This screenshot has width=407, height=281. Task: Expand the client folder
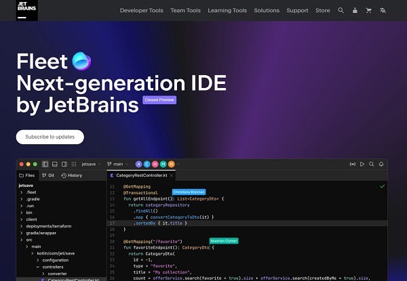click(21, 219)
